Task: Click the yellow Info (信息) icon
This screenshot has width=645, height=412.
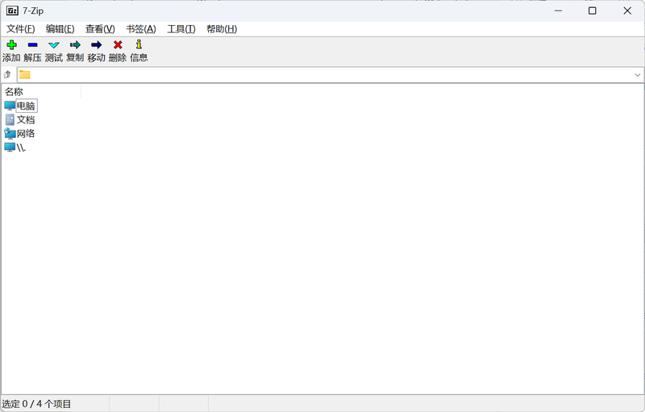Action: [x=139, y=44]
